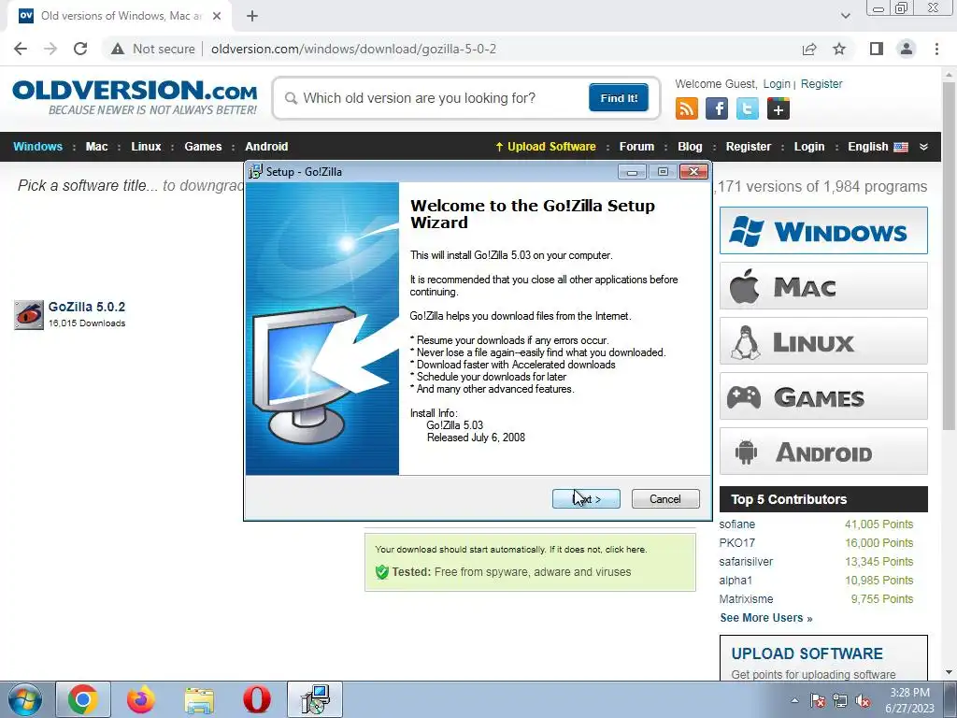
Task: Open File Explorer from the taskbar
Action: (199, 699)
